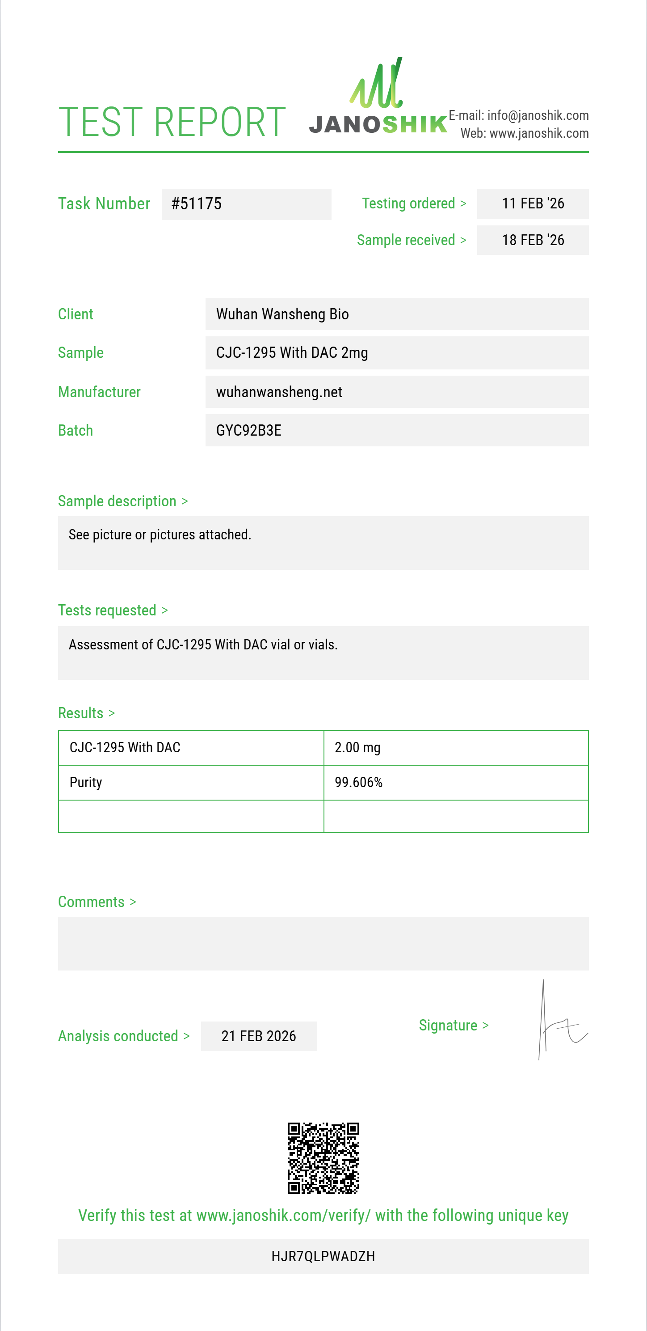Screen dimensions: 647x1331
Task: Click the QR code image
Action: (x=323, y=1158)
